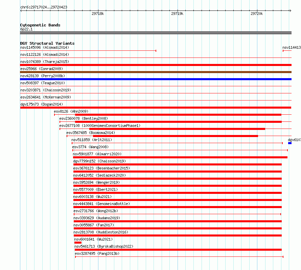Image resolution: width=301 pixels, height=270 pixels.
Task: Click the nsv3055867 (Fan2017) label
Action: pyautogui.click(x=94, y=225)
